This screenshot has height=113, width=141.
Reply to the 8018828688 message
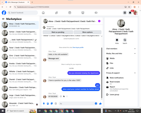click(64, 96)
